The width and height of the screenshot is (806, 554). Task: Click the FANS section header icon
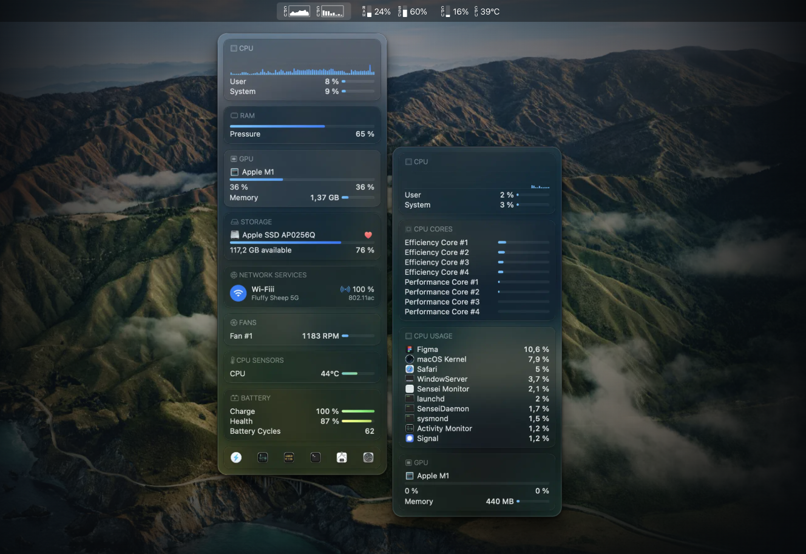(x=234, y=323)
